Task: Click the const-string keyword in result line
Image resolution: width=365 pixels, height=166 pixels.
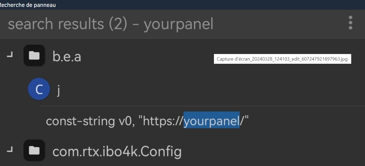Action: click(x=80, y=121)
